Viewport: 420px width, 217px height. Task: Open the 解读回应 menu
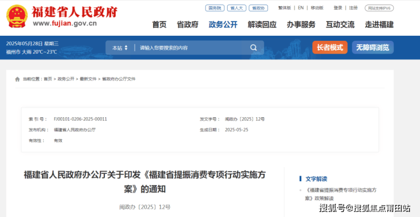click(x=262, y=25)
